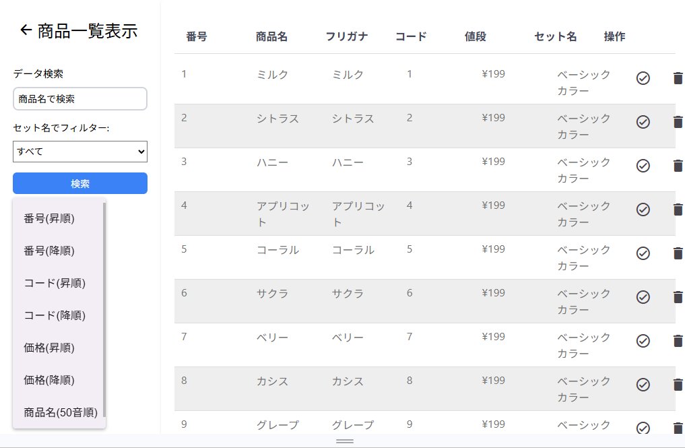This screenshot has width=685, height=448.
Task: Click the フリガナ column header
Action: (x=347, y=36)
